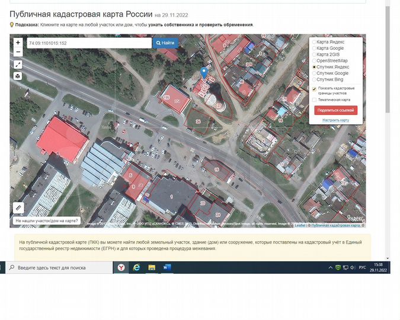Click the blue location marker pin
This screenshot has width=400, height=320.
[204, 73]
